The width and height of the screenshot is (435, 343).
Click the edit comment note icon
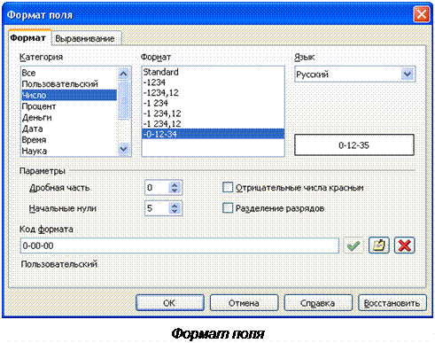379,246
